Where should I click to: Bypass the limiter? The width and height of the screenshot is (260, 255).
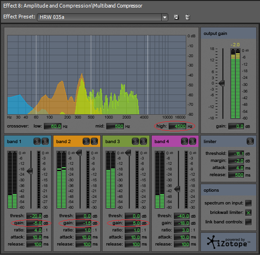coord(250,141)
